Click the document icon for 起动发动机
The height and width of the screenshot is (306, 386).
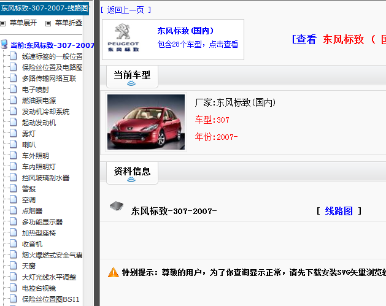[14, 122]
